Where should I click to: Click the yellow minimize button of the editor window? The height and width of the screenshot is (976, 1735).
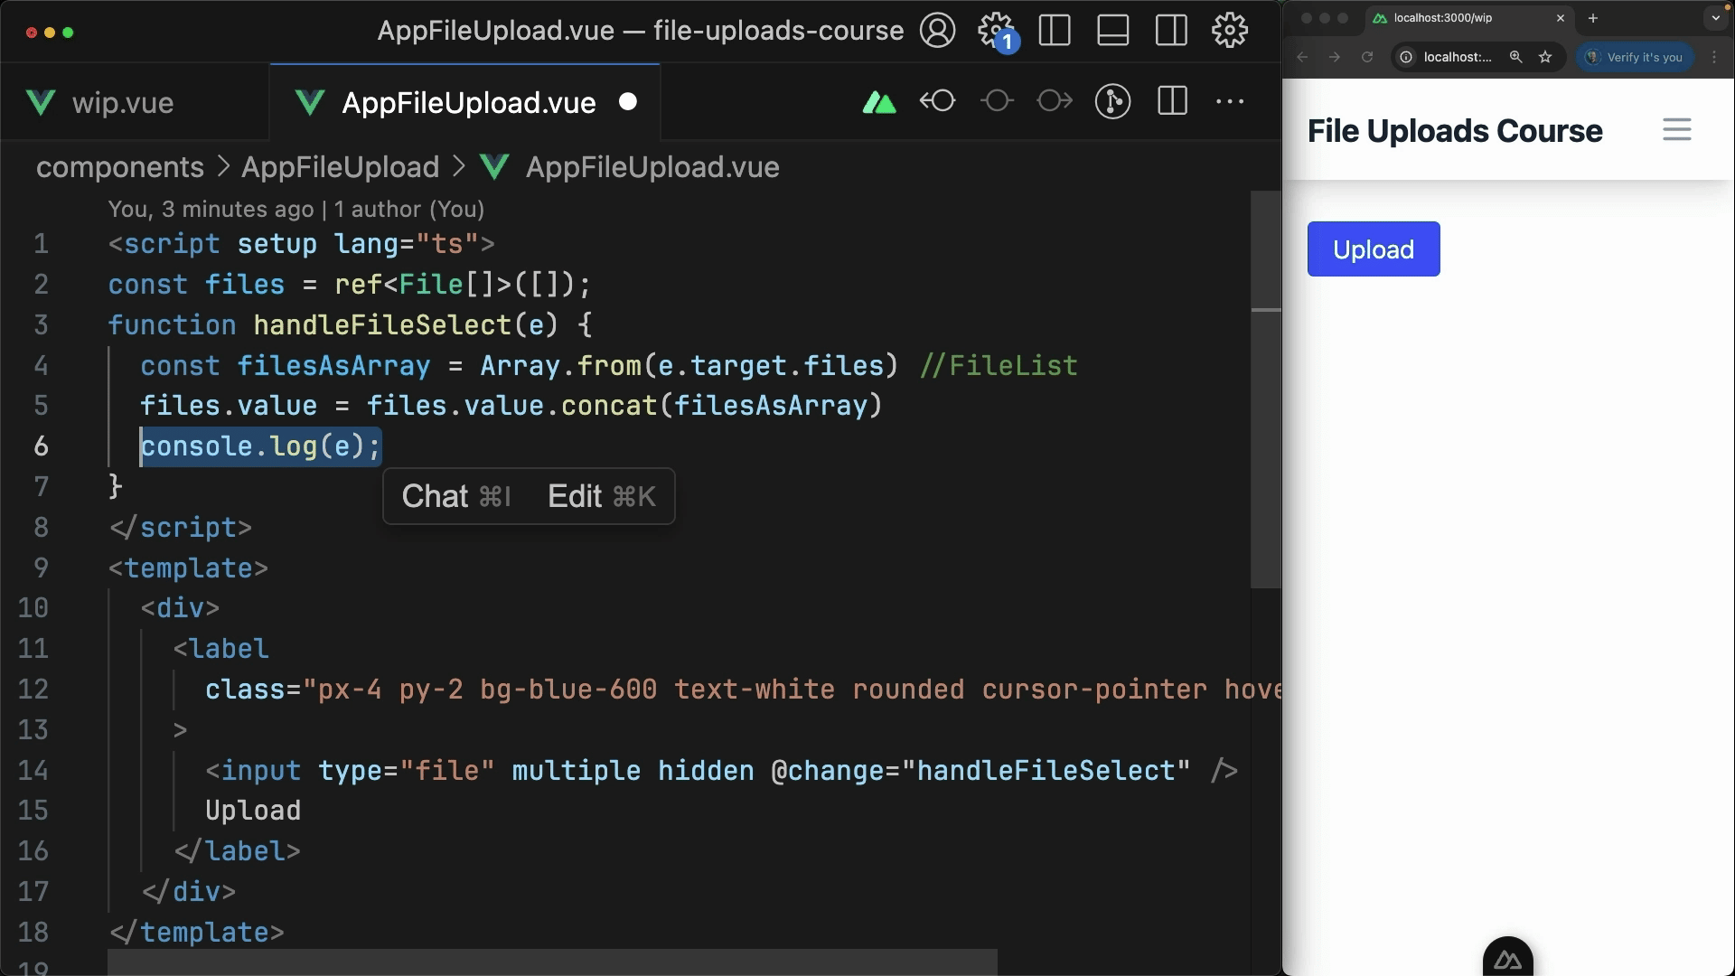(50, 33)
